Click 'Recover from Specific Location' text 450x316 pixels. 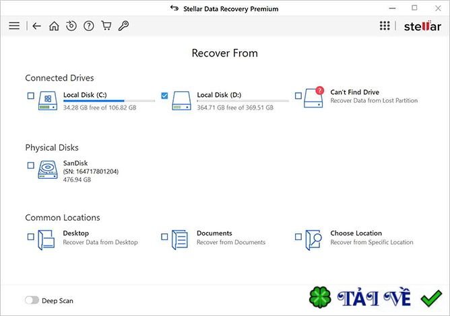(x=372, y=242)
